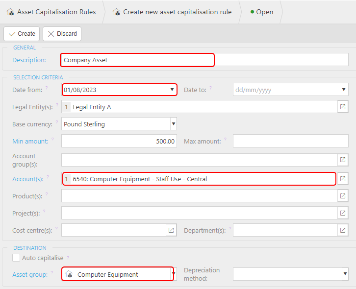Open lookup icon for Project(s) field
Viewport: 356px width, 289px height.
[343, 213]
